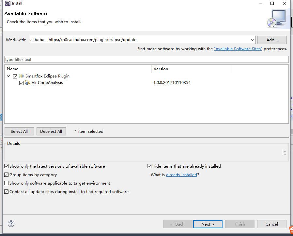
Task: Click version 1.0.0.201710110354 cell
Action: point(172,83)
